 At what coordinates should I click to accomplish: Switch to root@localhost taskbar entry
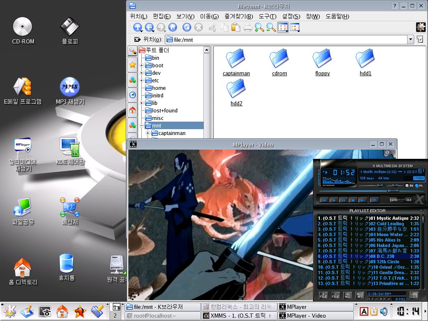163,316
